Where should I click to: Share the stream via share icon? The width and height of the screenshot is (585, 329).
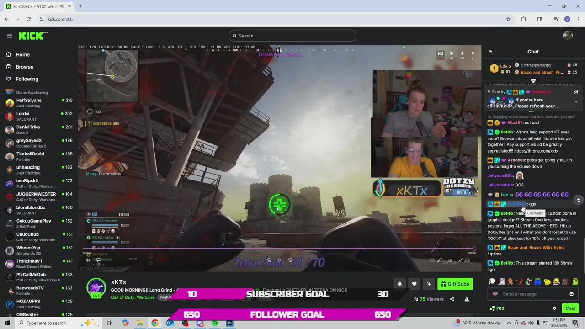coord(452,299)
